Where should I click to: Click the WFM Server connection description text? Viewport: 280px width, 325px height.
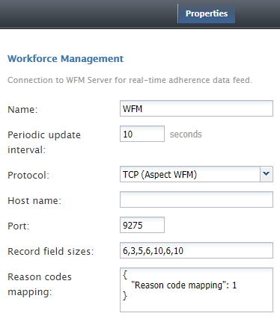130,80
